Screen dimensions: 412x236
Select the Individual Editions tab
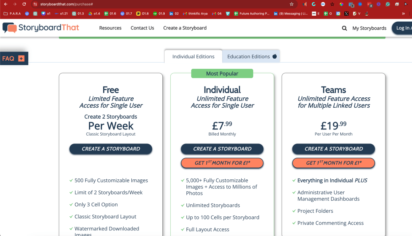[x=193, y=56]
